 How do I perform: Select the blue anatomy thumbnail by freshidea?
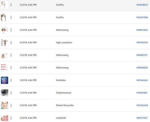tap(4, 80)
